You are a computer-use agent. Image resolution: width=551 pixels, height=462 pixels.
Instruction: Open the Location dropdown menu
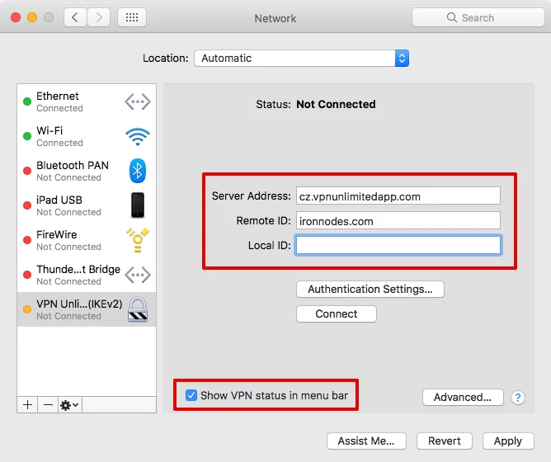[x=301, y=59]
